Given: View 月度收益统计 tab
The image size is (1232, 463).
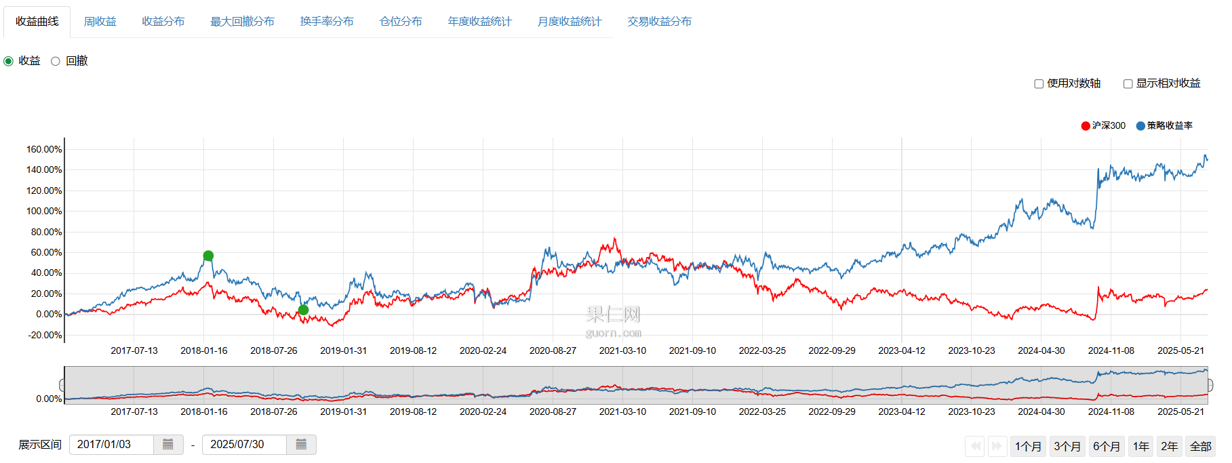Looking at the screenshot, I should point(570,22).
